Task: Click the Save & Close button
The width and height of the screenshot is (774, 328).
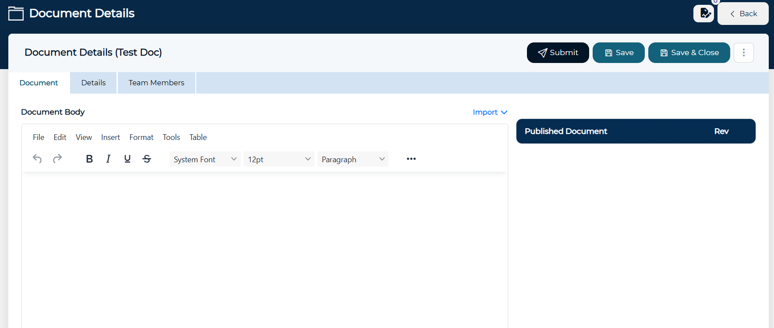Action: pyautogui.click(x=689, y=52)
